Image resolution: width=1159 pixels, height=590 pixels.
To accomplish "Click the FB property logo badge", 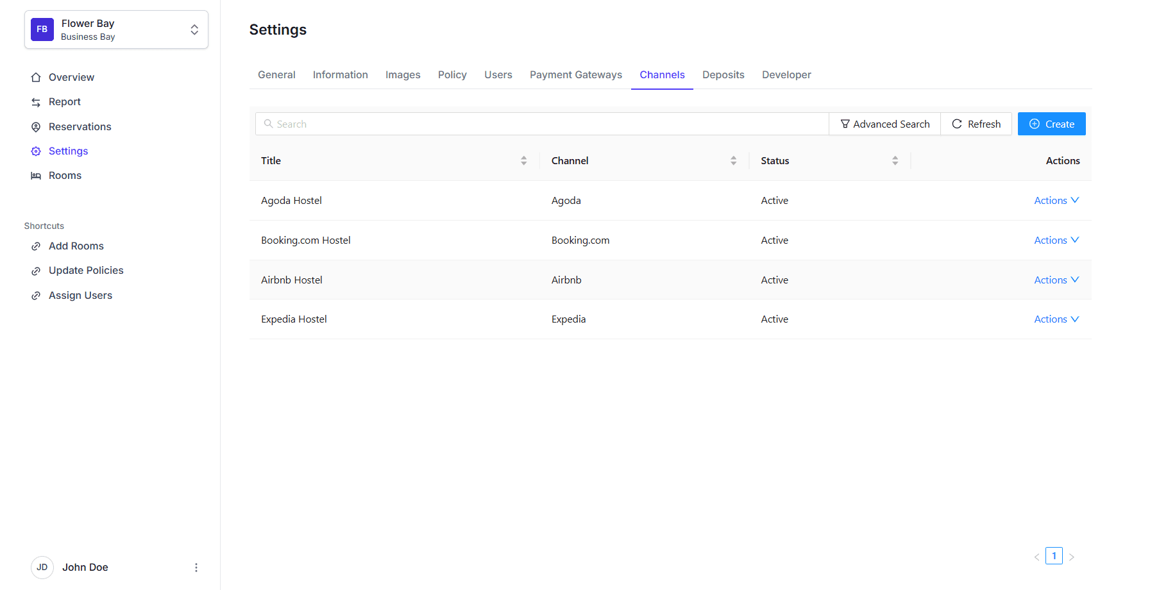I will [42, 29].
